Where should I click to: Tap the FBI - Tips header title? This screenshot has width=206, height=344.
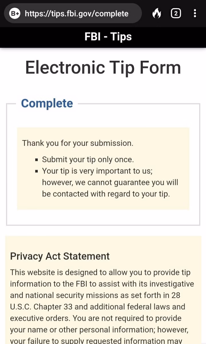coord(108,37)
